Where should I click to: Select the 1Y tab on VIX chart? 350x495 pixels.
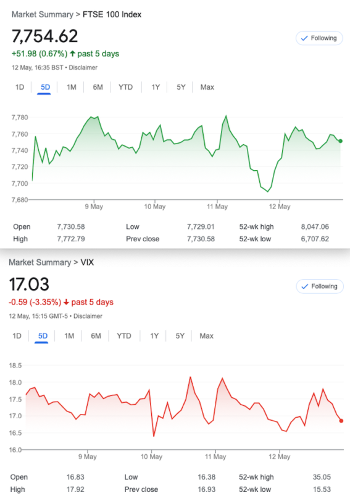click(154, 336)
